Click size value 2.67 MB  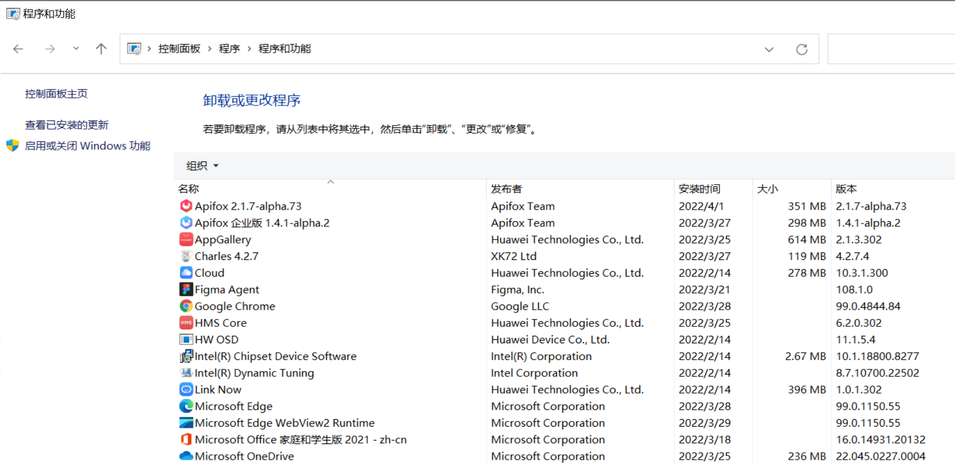tap(805, 356)
